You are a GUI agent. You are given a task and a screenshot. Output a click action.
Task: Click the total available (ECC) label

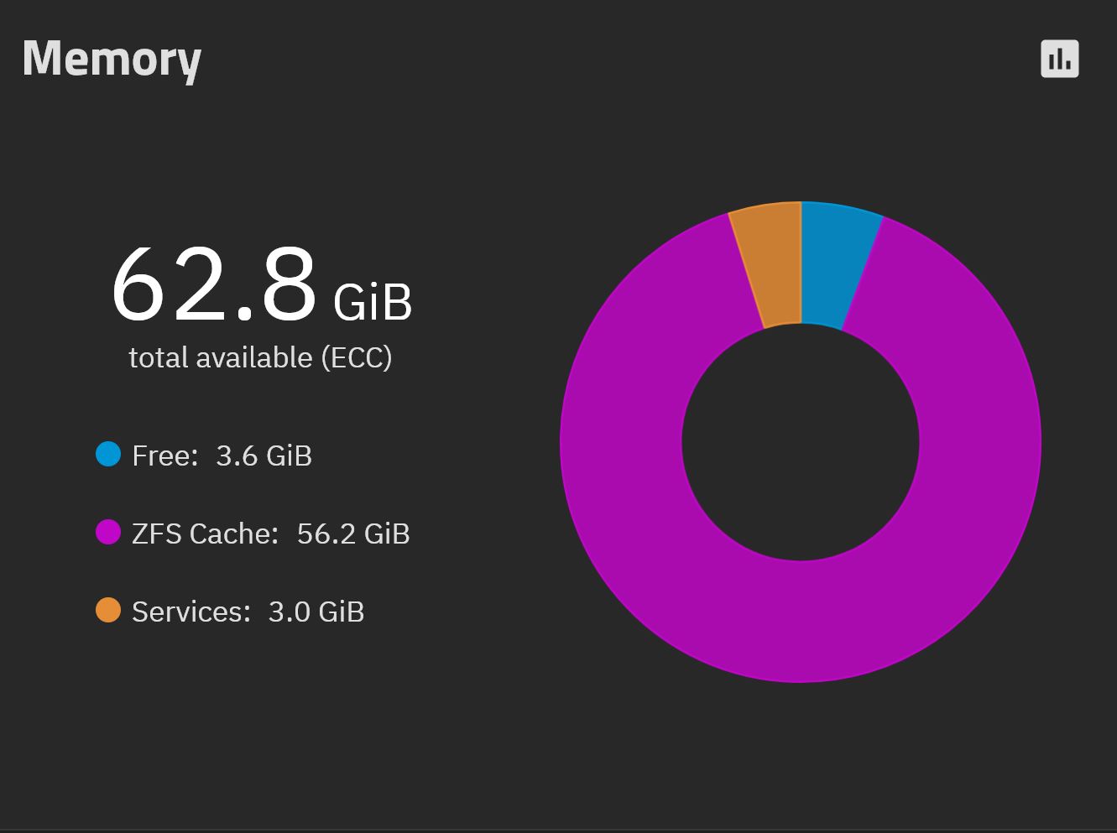click(260, 357)
